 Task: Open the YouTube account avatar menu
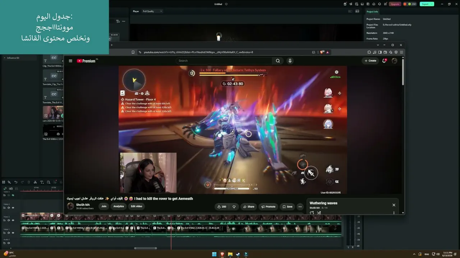click(394, 61)
